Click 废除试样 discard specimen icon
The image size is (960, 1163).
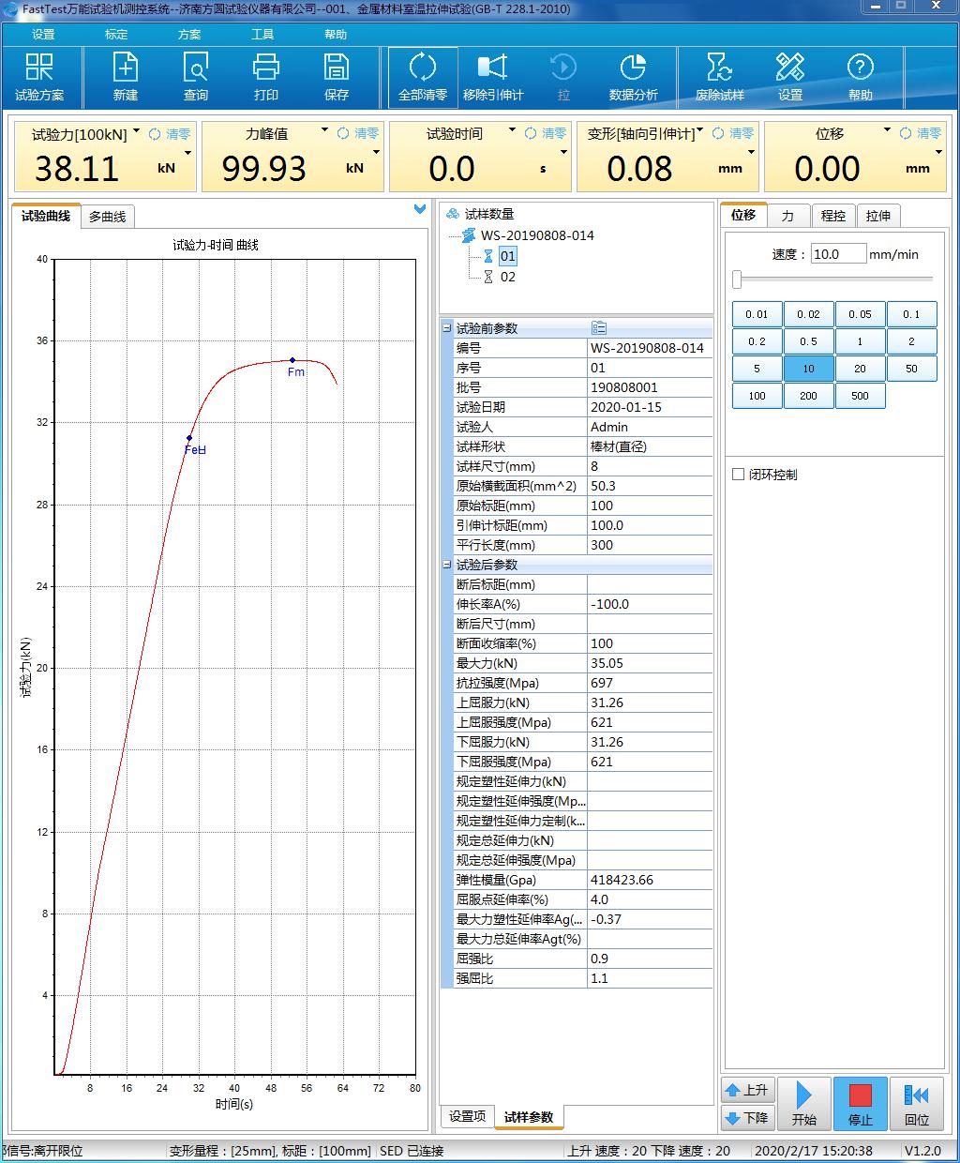pos(720,77)
